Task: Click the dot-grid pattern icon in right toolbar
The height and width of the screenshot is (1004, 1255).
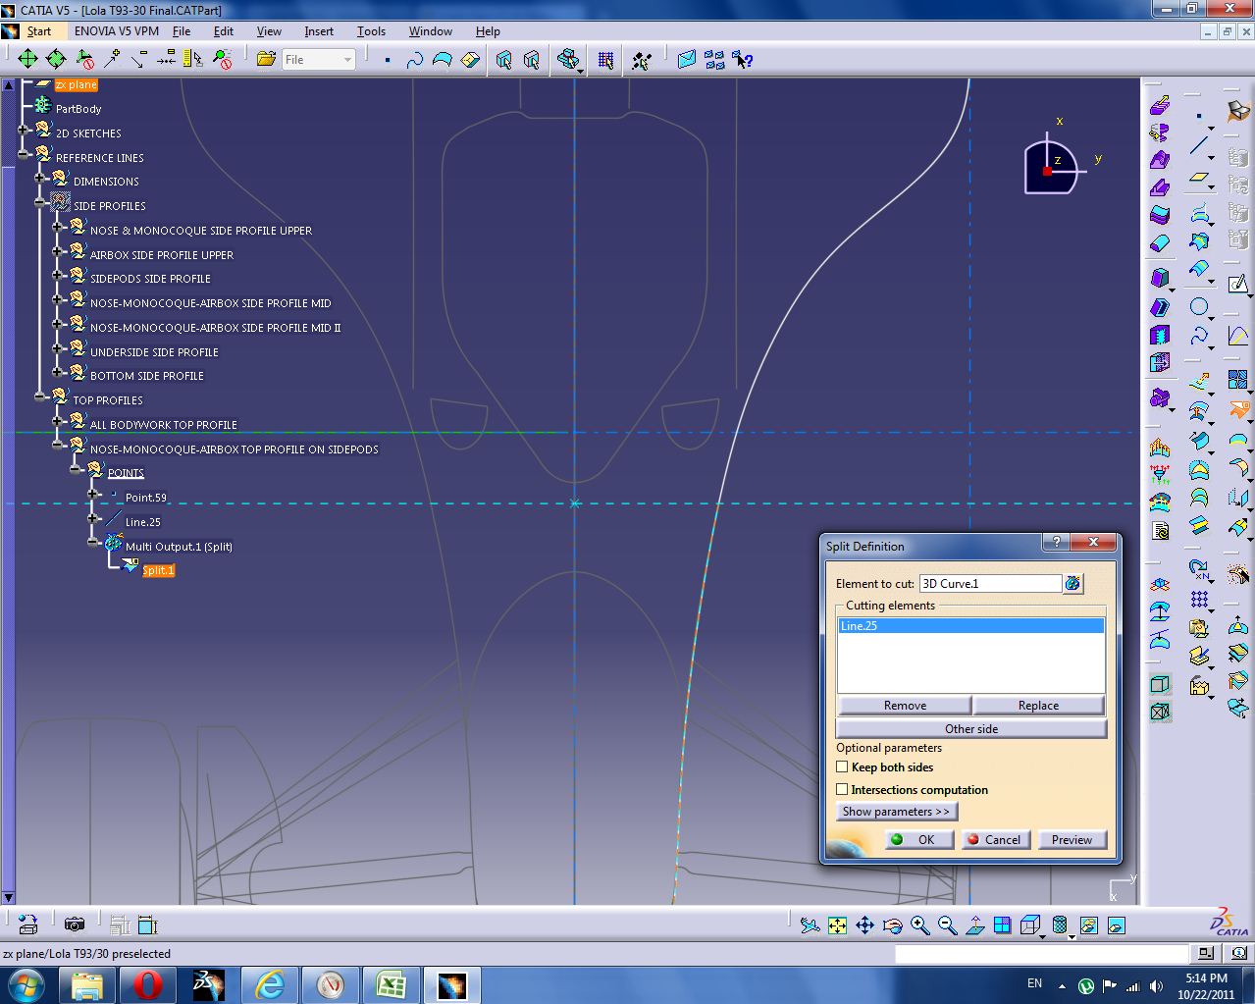Action: coord(1199,599)
